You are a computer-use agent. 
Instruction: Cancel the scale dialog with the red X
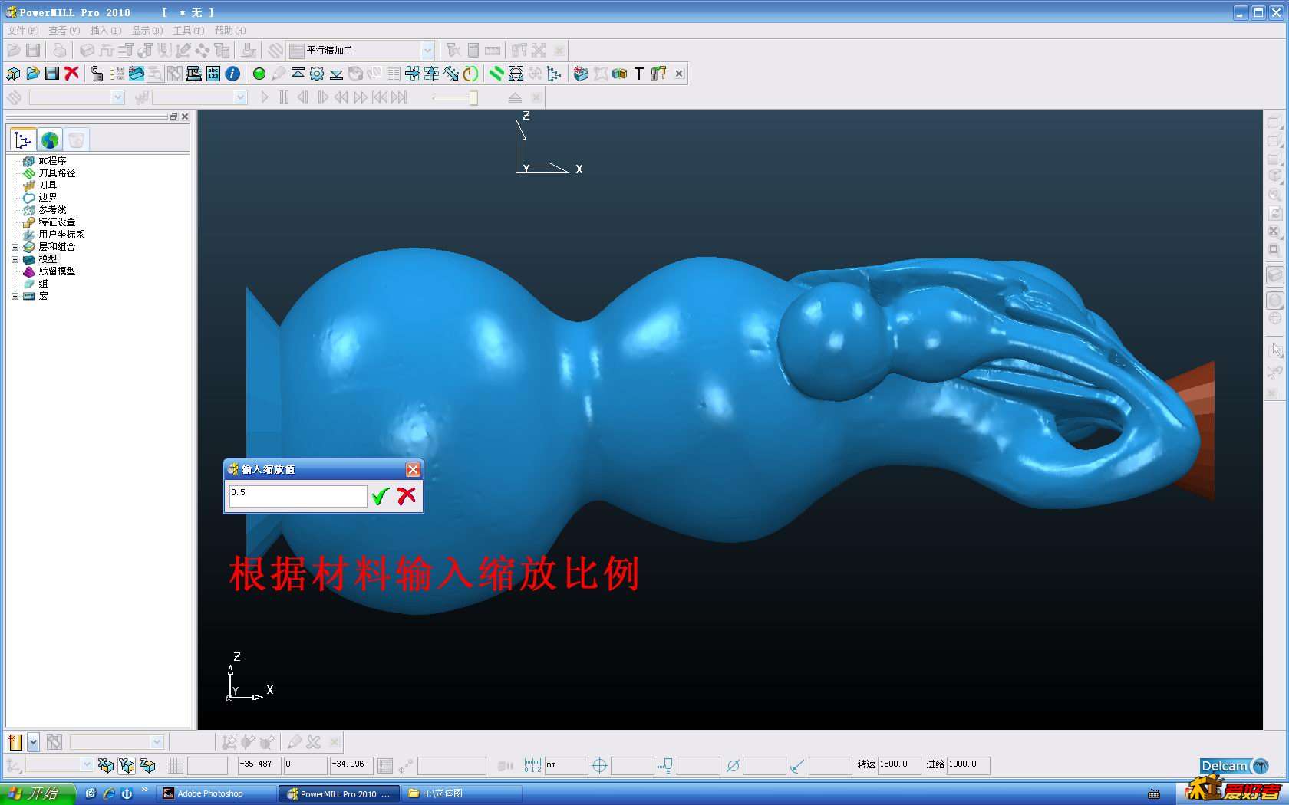[407, 496]
